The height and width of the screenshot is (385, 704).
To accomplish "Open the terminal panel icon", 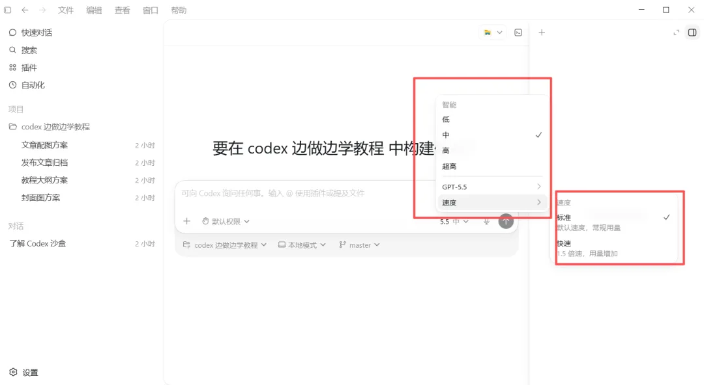I will point(518,33).
